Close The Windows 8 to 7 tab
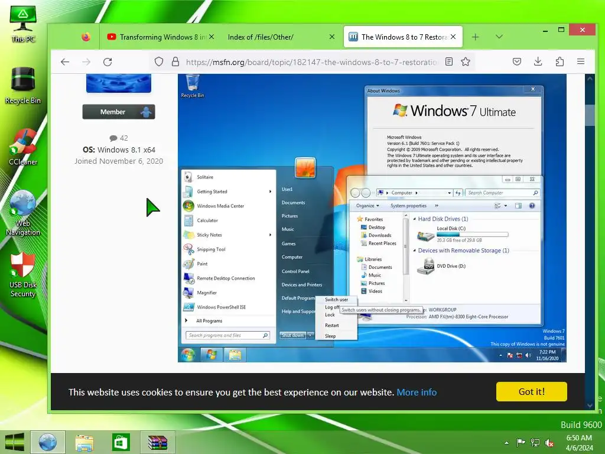 pyautogui.click(x=453, y=37)
